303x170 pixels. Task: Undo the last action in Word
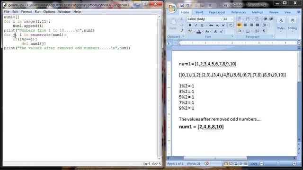point(188,6)
